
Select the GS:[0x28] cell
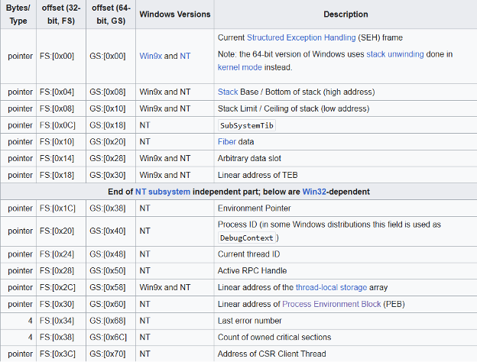click(x=111, y=158)
